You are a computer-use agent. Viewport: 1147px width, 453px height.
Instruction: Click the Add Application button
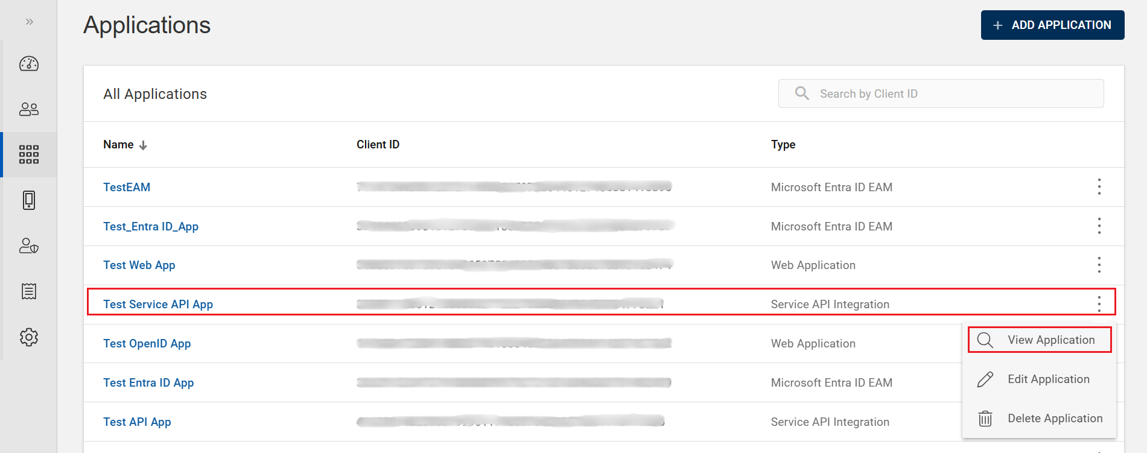click(1052, 25)
